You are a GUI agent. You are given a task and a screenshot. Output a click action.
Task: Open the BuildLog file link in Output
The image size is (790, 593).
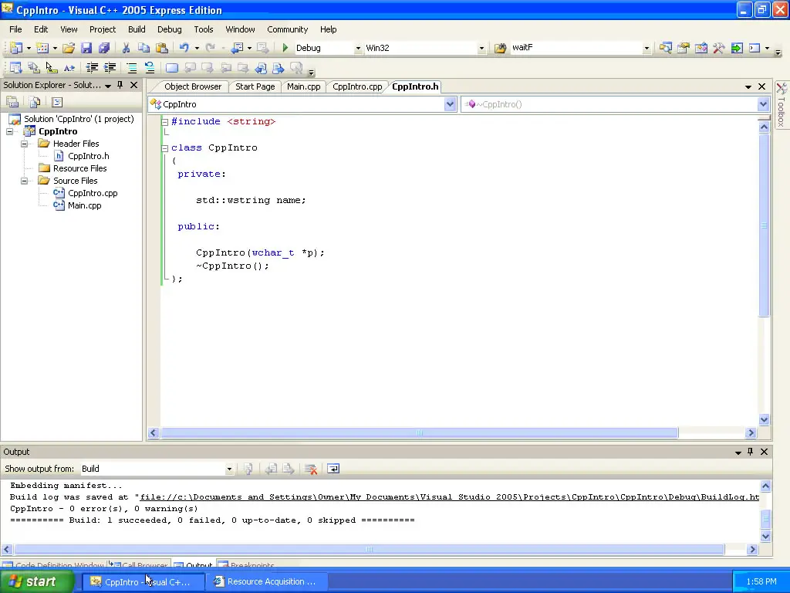450,497
